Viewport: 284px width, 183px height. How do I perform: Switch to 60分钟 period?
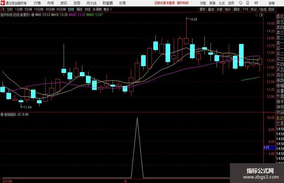tap(61, 9)
